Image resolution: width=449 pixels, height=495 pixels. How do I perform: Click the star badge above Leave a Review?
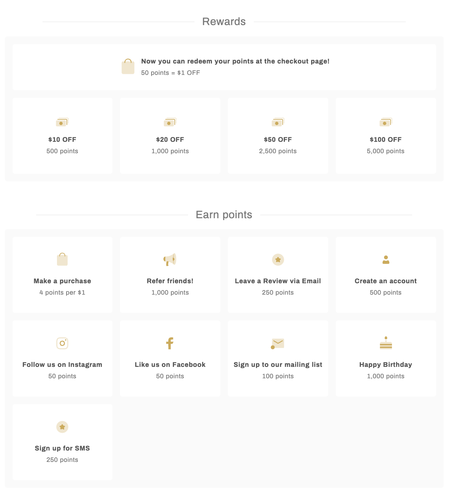[278, 260]
